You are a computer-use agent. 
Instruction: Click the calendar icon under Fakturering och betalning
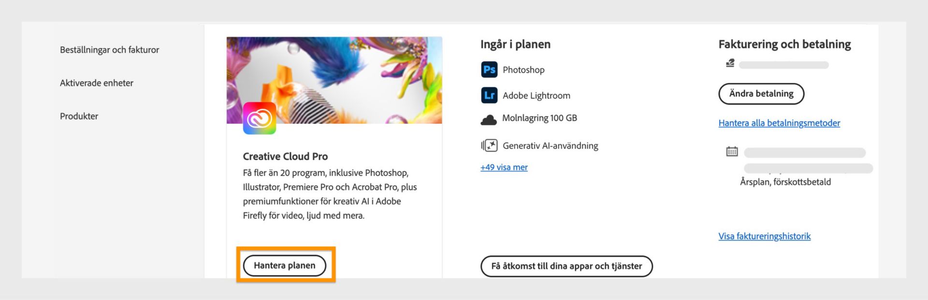point(732,151)
